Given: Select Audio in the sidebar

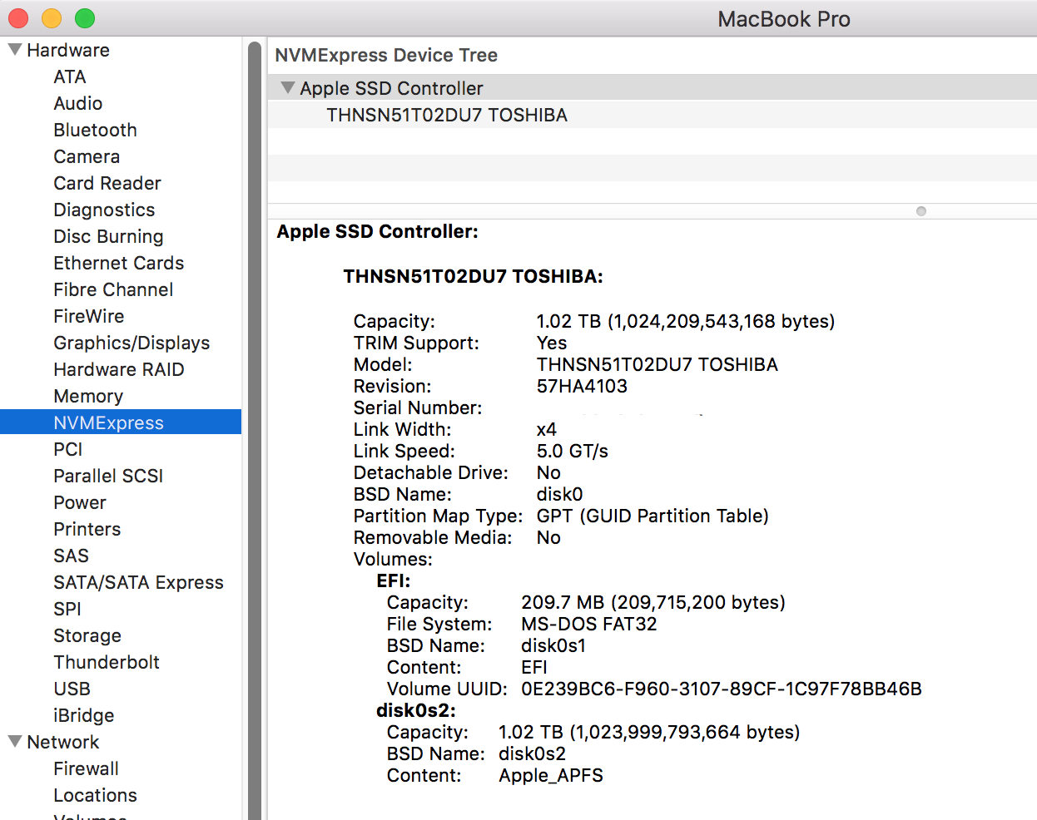Looking at the screenshot, I should (x=78, y=103).
